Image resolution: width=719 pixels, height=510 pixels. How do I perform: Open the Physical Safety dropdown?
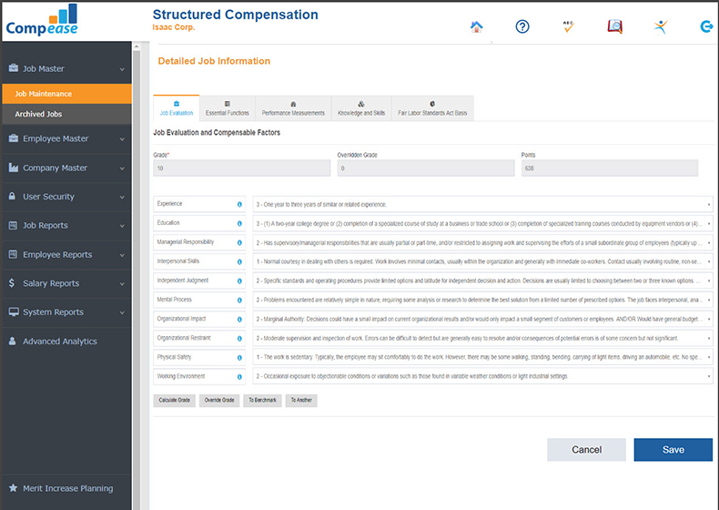tap(482, 357)
